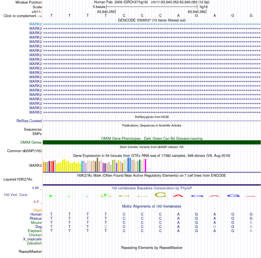Viewport: 261px width, 258px height.
Task: Click the chr11:63,640,052-63,640,063 (12 bp) position text
Action: tap(180, 2)
